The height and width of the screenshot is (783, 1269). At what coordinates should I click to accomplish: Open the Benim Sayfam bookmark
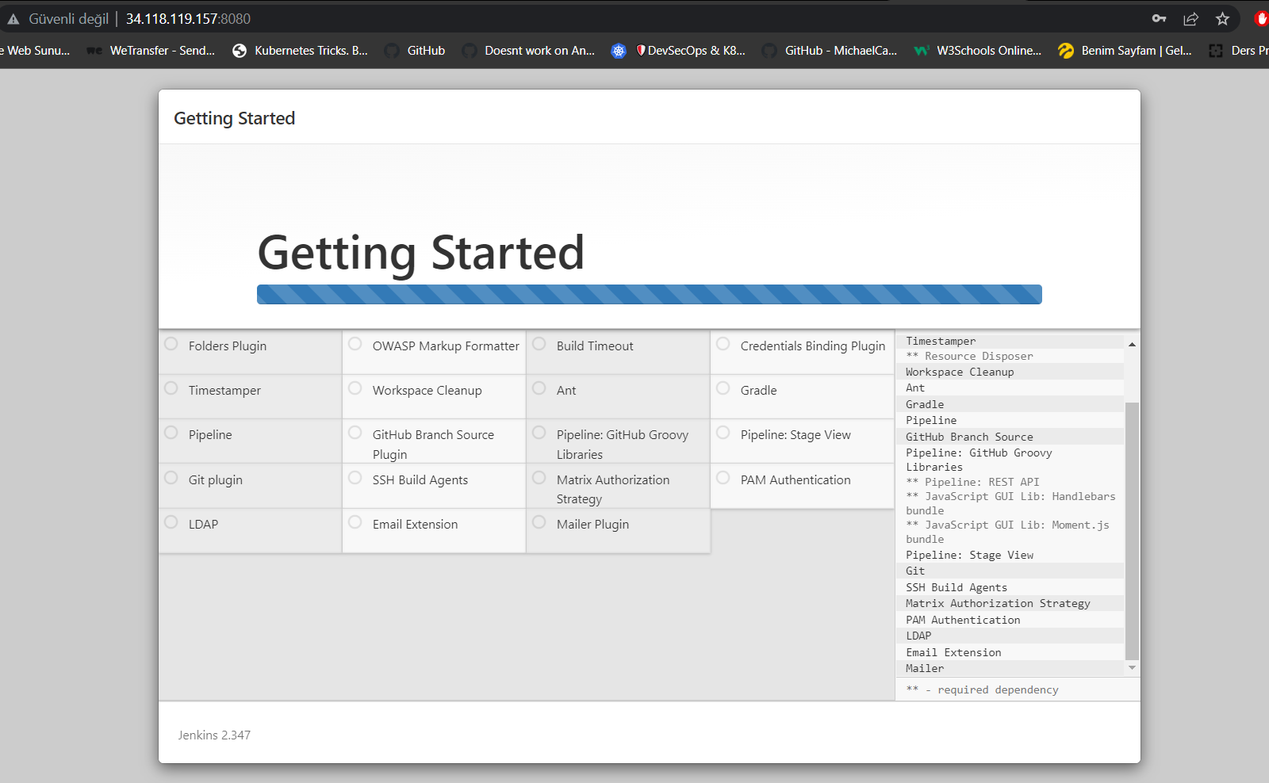(x=1125, y=50)
